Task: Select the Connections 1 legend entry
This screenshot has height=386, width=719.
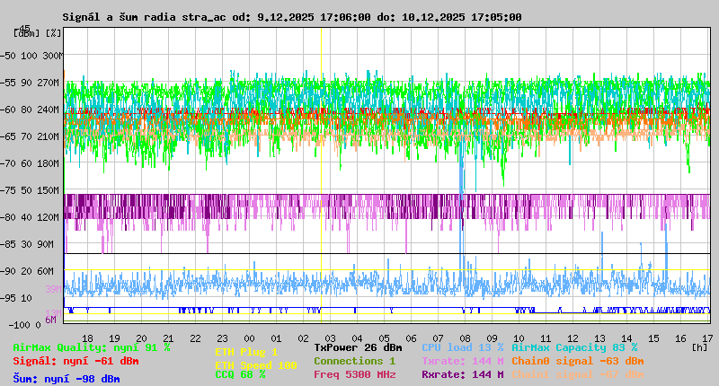Action: pyautogui.click(x=354, y=361)
